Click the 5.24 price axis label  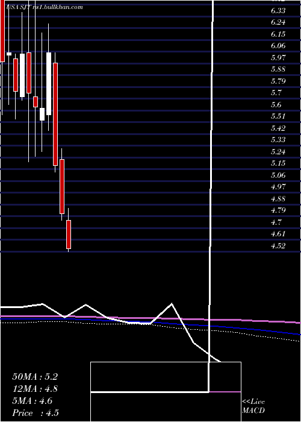pos(278,152)
